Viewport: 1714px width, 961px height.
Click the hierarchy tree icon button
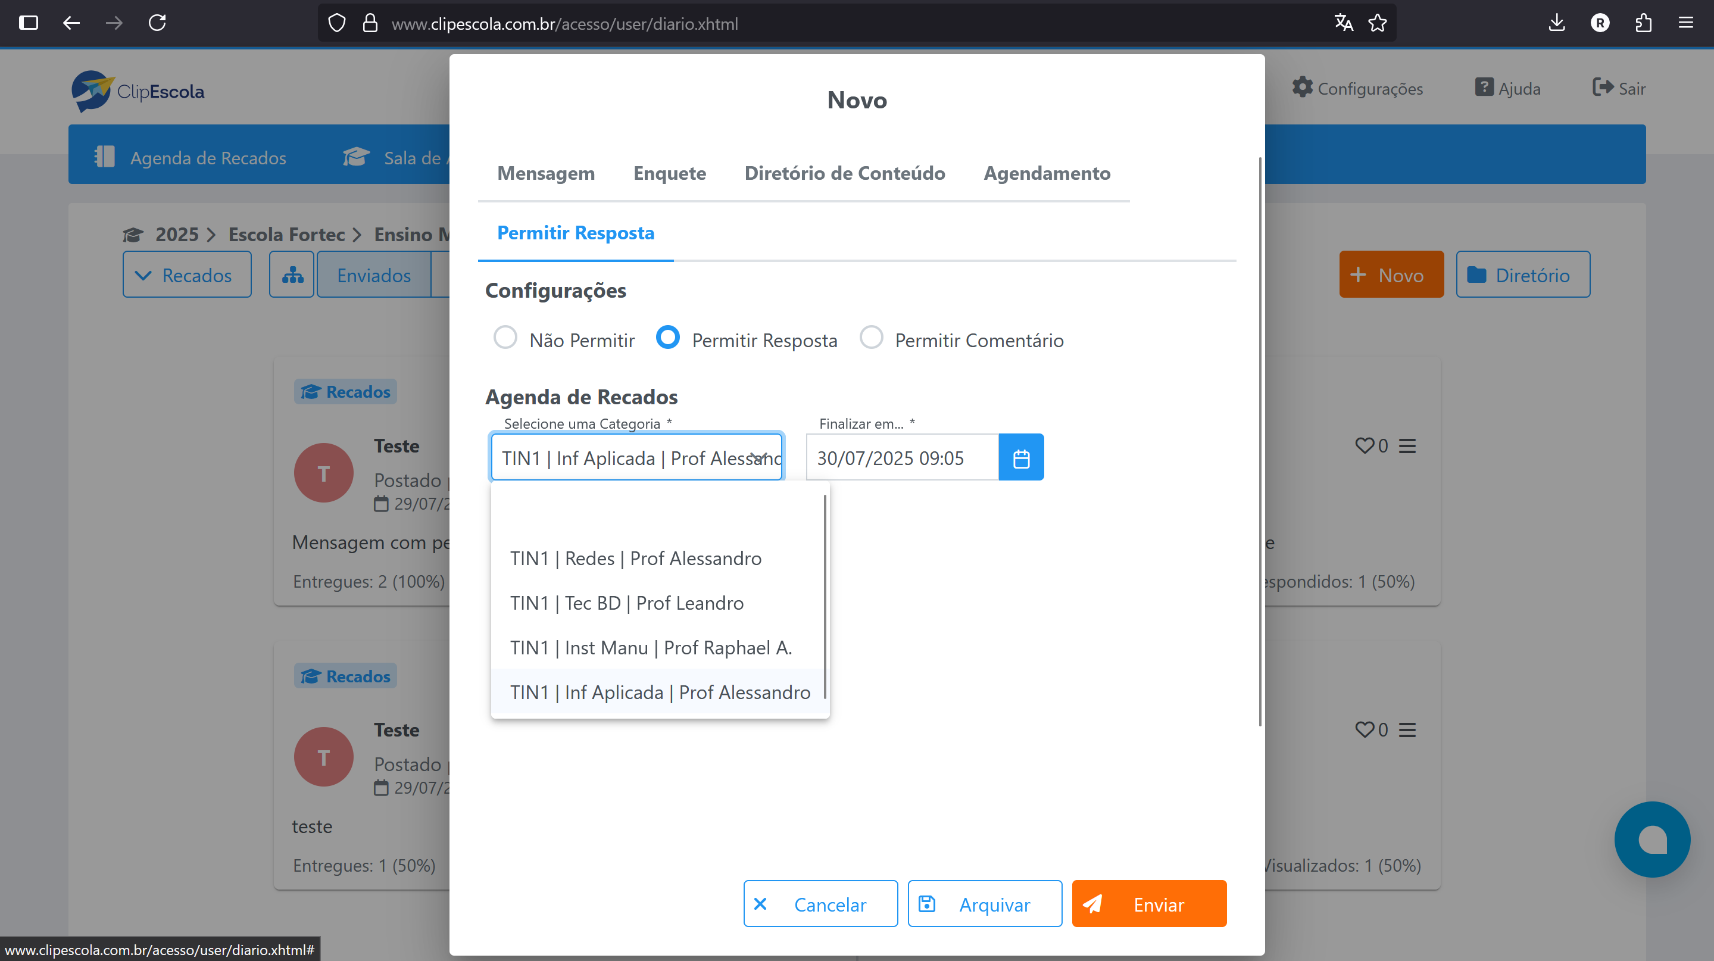pos(292,275)
